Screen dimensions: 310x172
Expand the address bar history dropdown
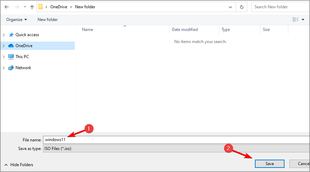pyautogui.click(x=230, y=7)
